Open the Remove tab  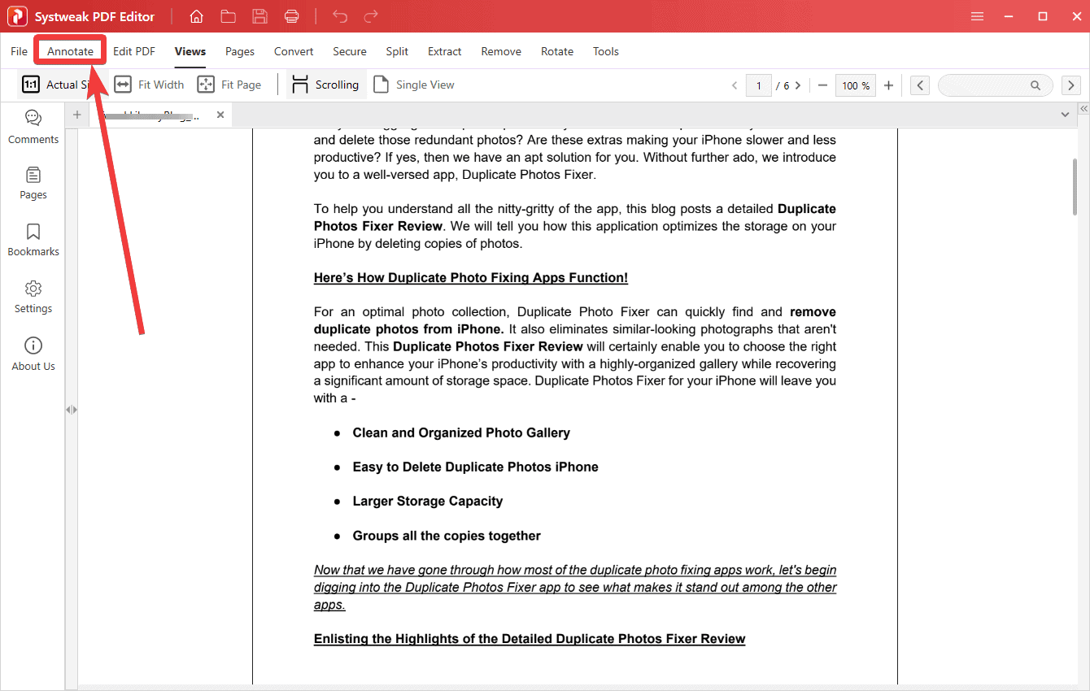[x=501, y=51]
